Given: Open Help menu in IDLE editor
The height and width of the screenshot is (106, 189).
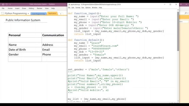Looking at the screenshot, I should (100, 8).
